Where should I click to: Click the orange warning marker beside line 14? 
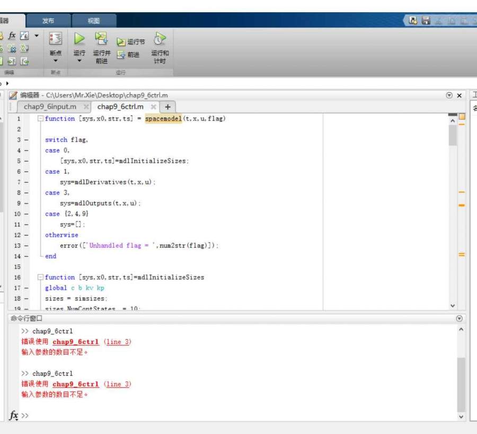tap(462, 254)
